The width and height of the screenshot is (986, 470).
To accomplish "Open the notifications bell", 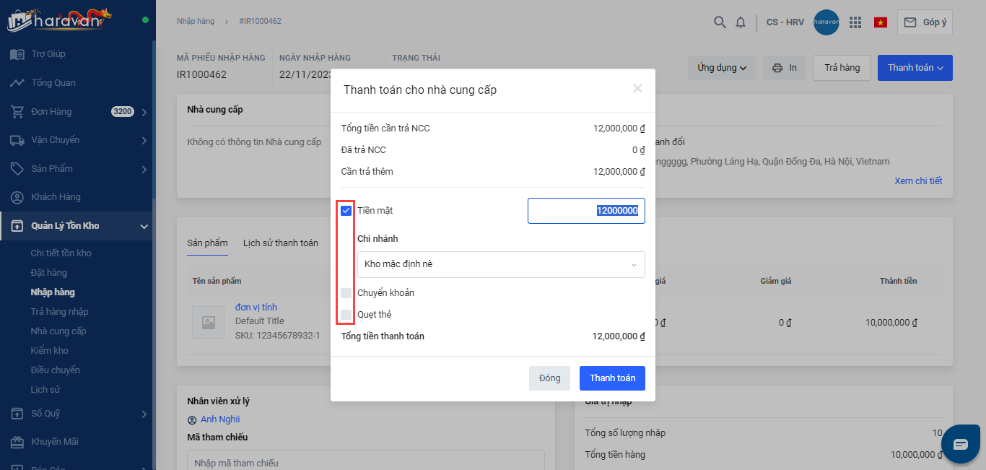I will [x=741, y=22].
